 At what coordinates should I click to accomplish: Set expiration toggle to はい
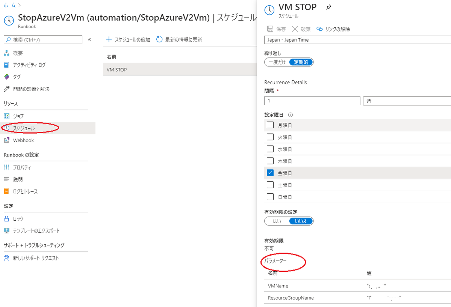pyautogui.click(x=277, y=221)
